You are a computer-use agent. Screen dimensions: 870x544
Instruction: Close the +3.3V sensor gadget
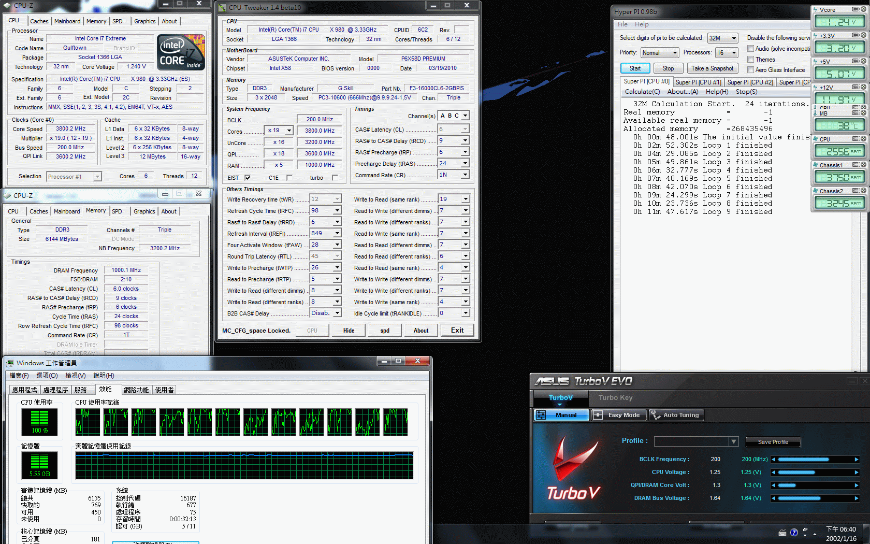pos(863,35)
